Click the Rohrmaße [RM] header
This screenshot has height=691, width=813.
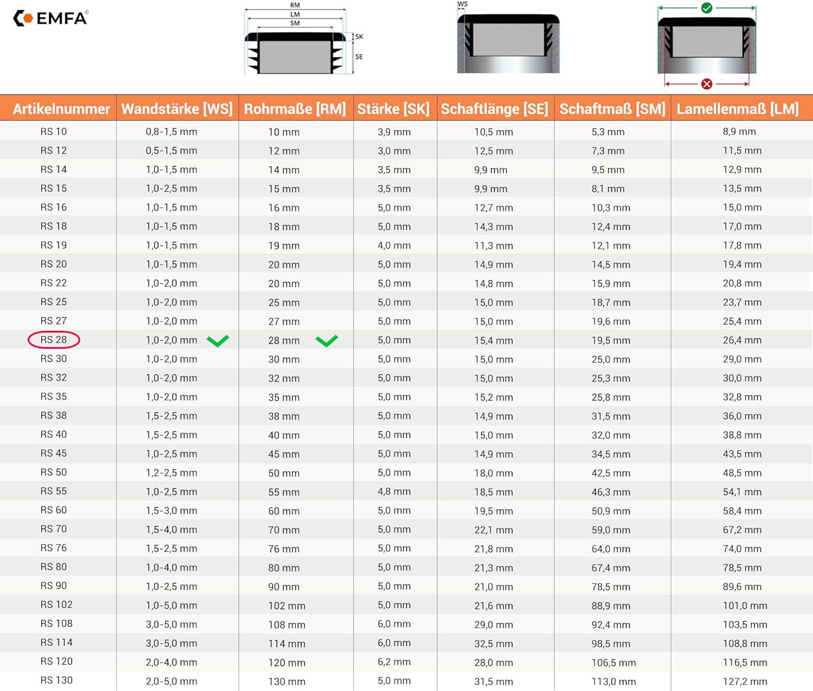pyautogui.click(x=295, y=108)
